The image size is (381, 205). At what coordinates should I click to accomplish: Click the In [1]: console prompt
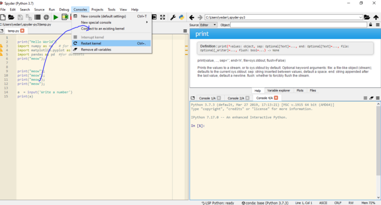pyautogui.click(x=197, y=126)
